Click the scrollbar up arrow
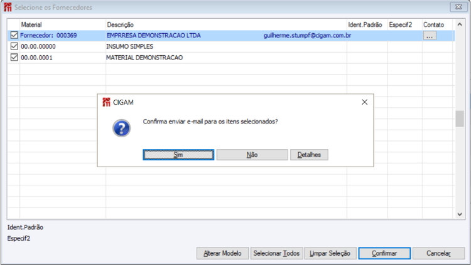The width and height of the screenshot is (471, 265). click(460, 24)
